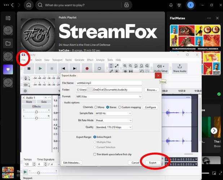Click the File Name untitled.mp3 field
Image resolution: width=223 pixels, height=180 pixels.
coord(109,83)
